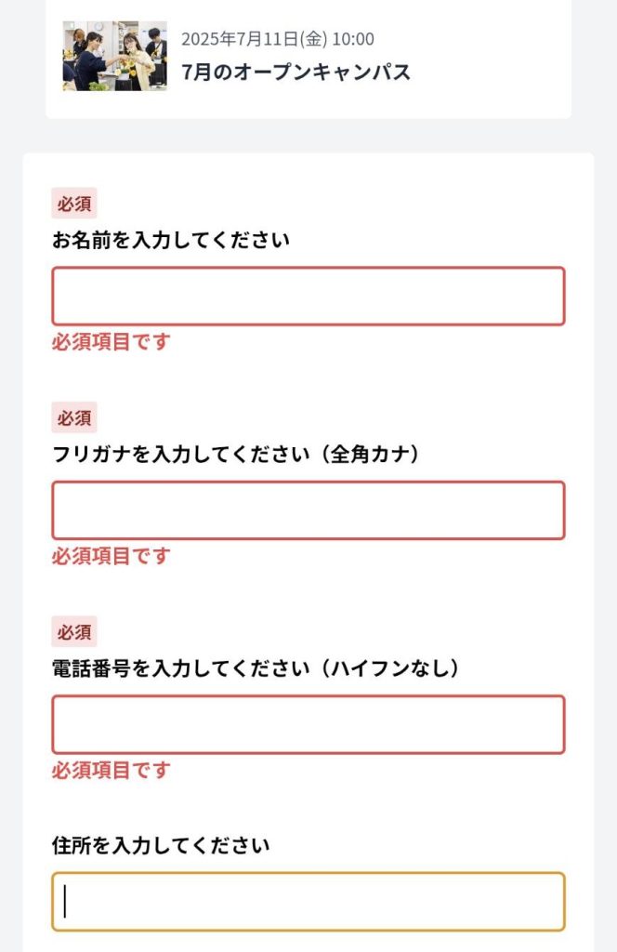Click the 必須項目です error below the フリガナ field
Viewport: 617px width, 952px height.
tap(111, 556)
